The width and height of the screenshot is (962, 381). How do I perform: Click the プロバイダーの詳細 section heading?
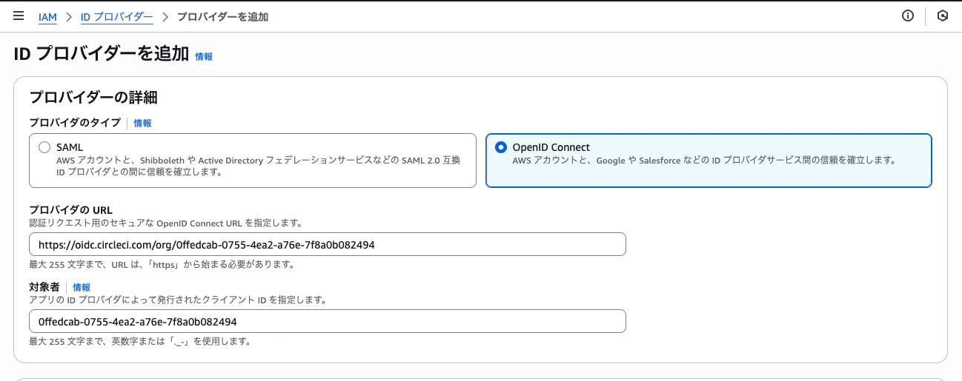(93, 98)
